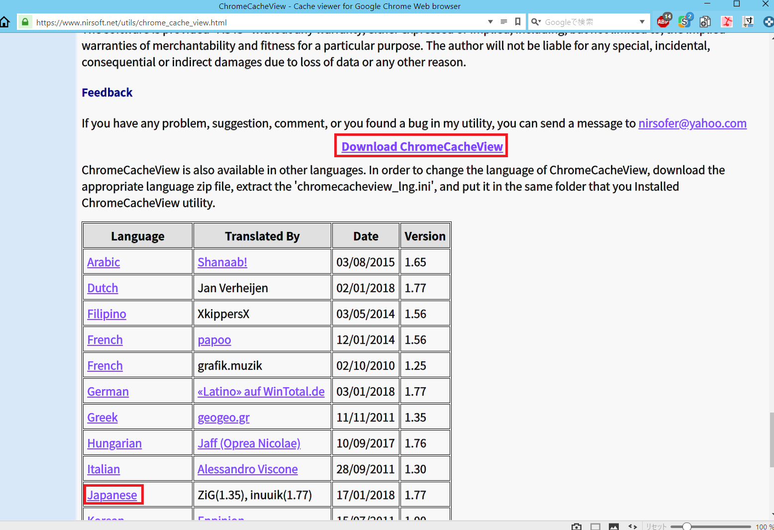Click the zoom slider in status bar
The height and width of the screenshot is (530, 774).
point(711,527)
